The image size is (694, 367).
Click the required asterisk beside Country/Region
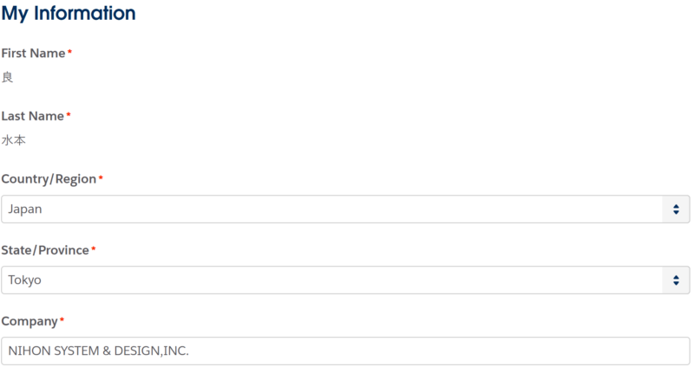(101, 178)
